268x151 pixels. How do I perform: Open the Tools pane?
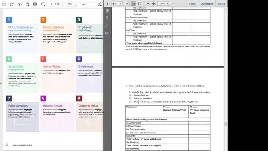(x=192, y=3)
